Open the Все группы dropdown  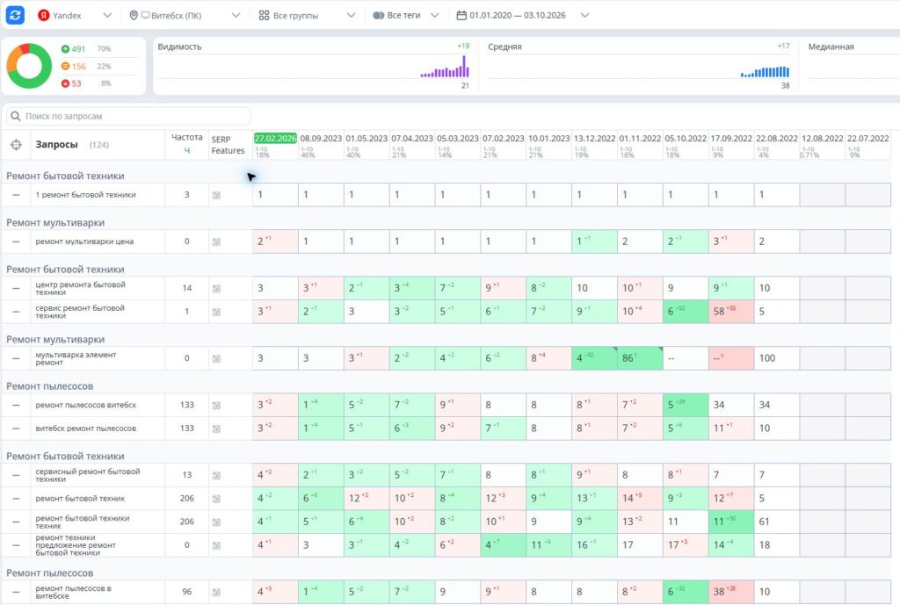(x=307, y=16)
